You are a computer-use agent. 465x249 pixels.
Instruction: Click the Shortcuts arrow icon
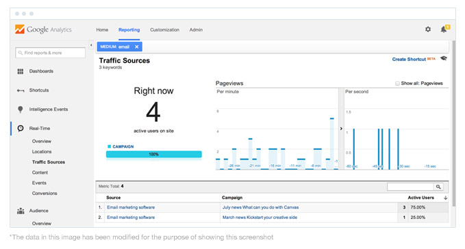coord(21,90)
